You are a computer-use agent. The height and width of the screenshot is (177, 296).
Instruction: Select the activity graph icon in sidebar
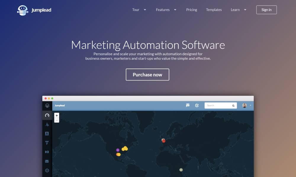click(x=47, y=124)
